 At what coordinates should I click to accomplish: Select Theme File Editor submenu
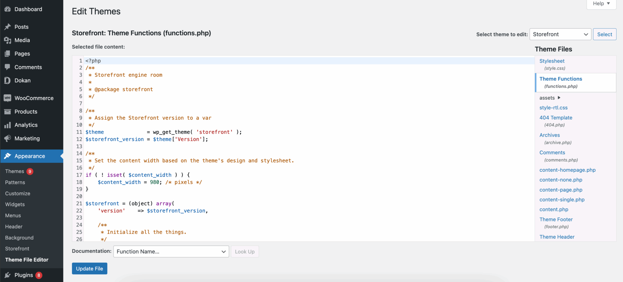[27, 260]
